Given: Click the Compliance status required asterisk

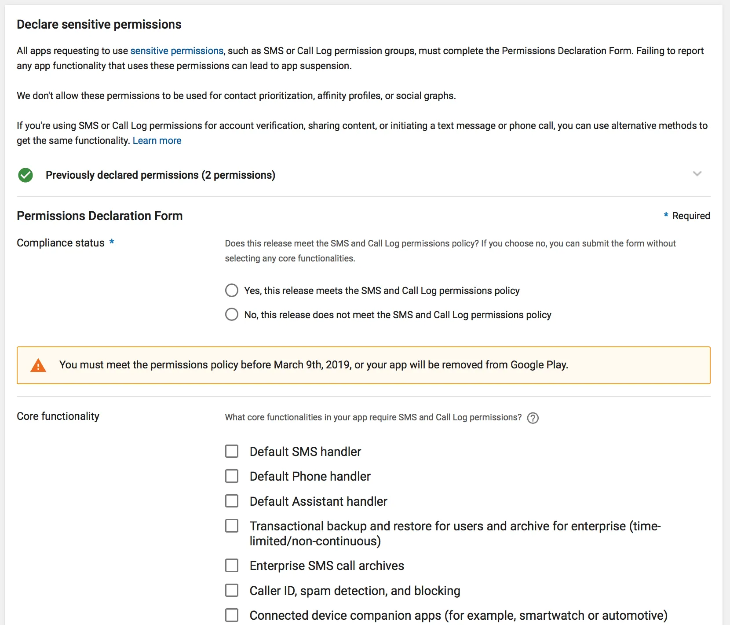Looking at the screenshot, I should (x=112, y=242).
